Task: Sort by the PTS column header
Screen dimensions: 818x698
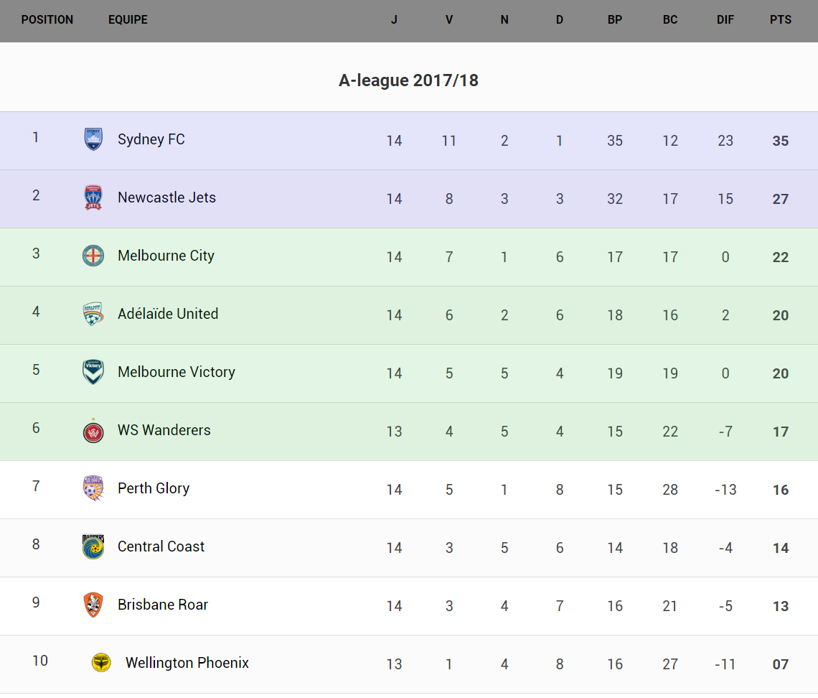Action: point(781,20)
